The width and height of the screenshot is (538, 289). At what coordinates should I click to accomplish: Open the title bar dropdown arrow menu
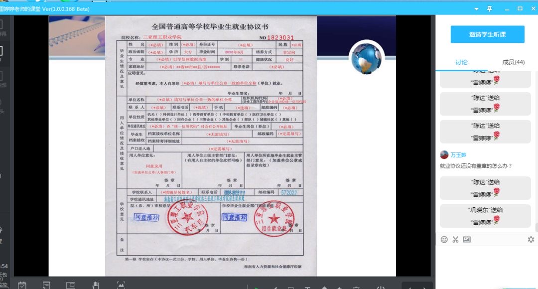(x=476, y=8)
